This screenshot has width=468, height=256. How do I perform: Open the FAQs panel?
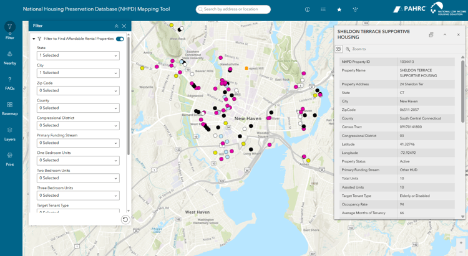(10, 83)
